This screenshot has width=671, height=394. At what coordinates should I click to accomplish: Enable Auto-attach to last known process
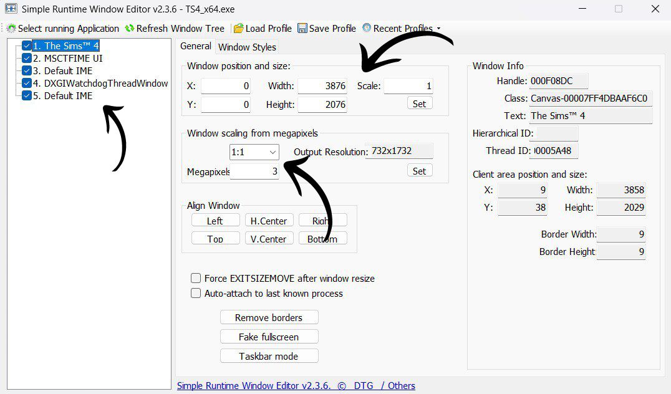pyautogui.click(x=196, y=293)
